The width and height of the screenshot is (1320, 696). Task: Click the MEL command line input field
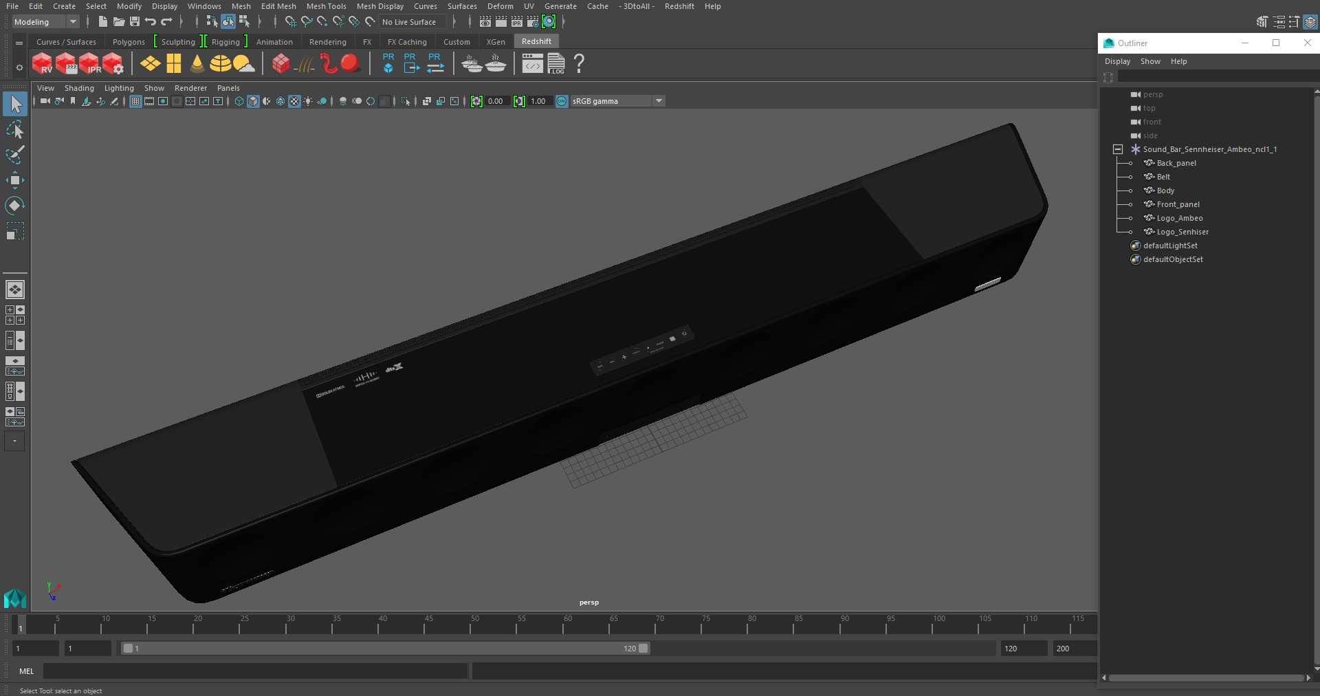(x=255, y=671)
